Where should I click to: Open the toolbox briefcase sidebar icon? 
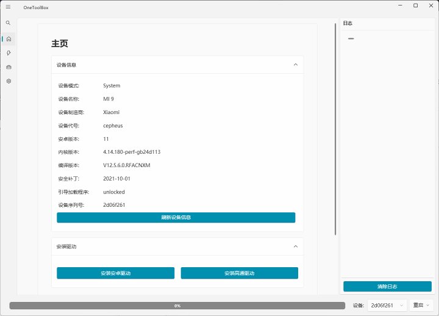(x=9, y=67)
